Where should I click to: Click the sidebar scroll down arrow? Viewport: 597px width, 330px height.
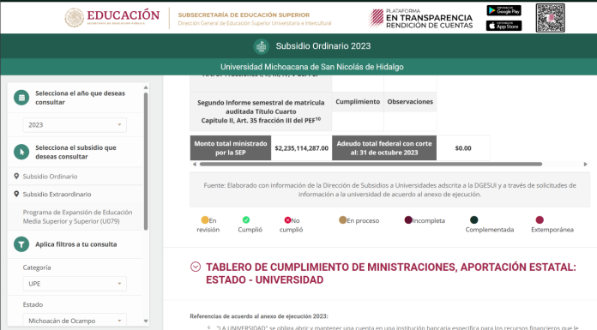(146, 321)
